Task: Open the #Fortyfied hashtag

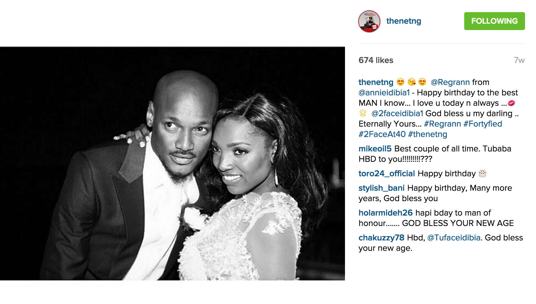Action: tap(482, 124)
